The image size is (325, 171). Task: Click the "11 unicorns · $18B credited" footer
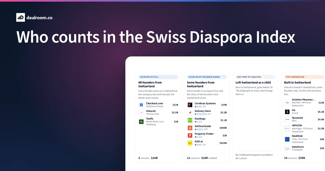202,158
